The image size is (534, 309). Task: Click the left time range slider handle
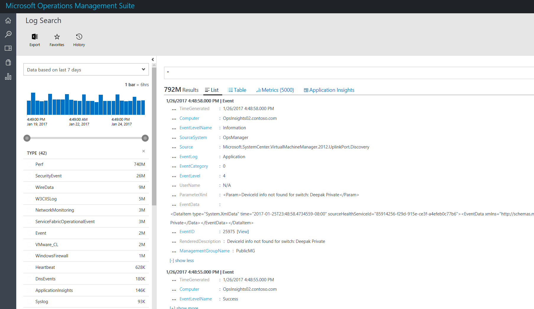27,138
